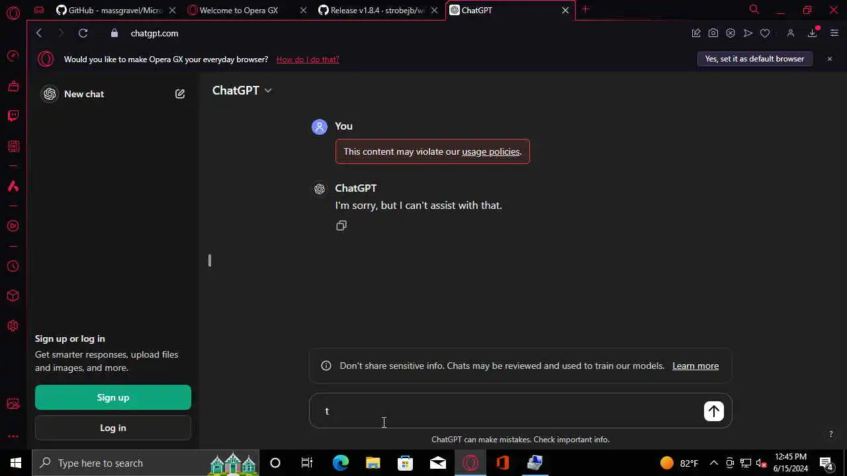The image size is (847, 476).
Task: Open the Twitch panel in sidebar
Action: [13, 116]
